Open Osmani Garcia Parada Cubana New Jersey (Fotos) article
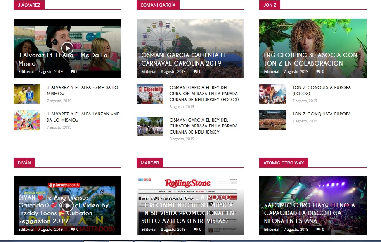Screen dimensions: 381x242 point(204,94)
